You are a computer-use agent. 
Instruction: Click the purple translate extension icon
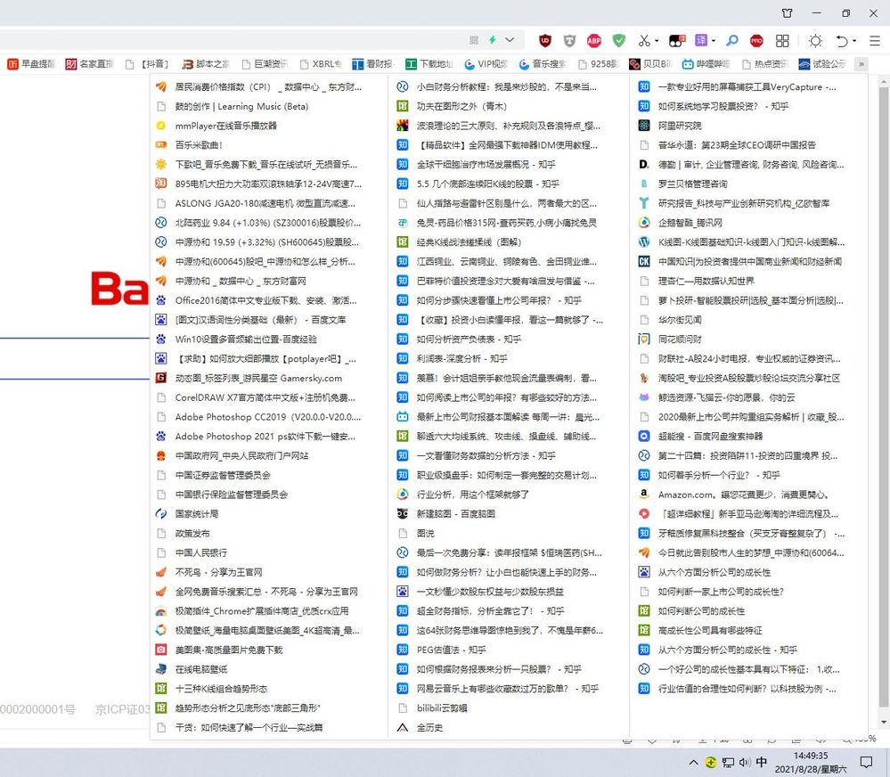pos(701,40)
